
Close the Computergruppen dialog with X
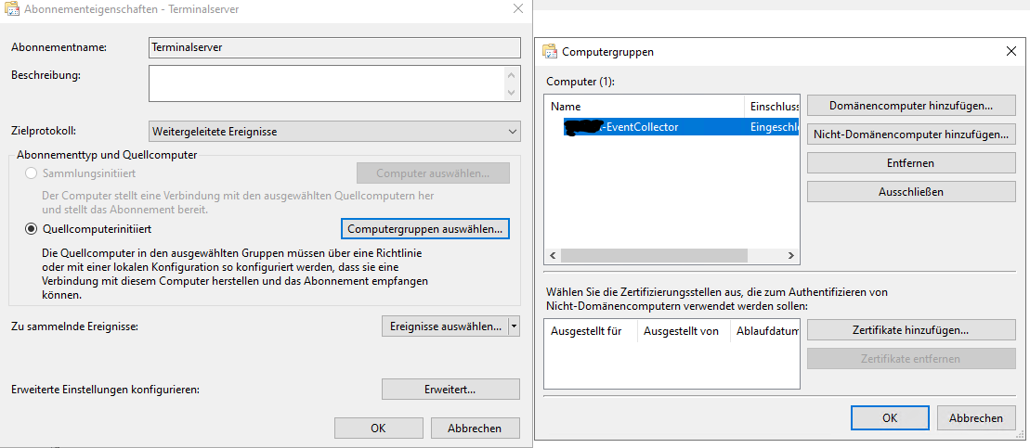pyautogui.click(x=1010, y=52)
